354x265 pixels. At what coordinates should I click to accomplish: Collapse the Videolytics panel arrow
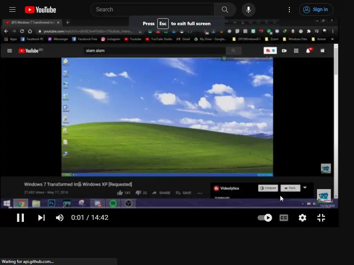[x=305, y=187]
